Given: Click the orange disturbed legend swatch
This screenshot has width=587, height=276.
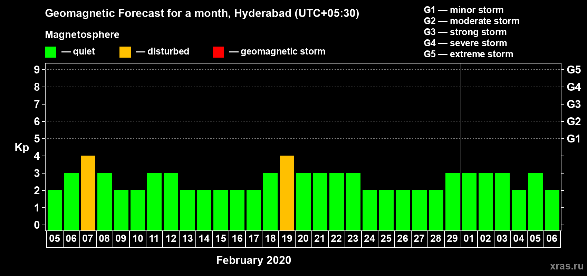Looking at the screenshot, I should (x=125, y=52).
